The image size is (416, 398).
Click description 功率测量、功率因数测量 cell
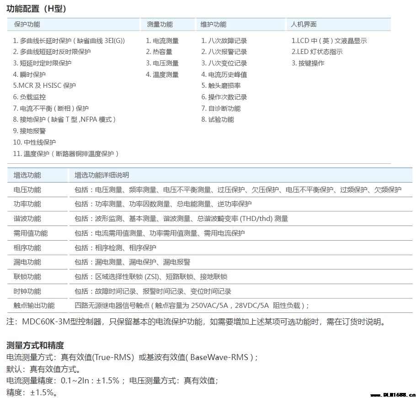163,204
